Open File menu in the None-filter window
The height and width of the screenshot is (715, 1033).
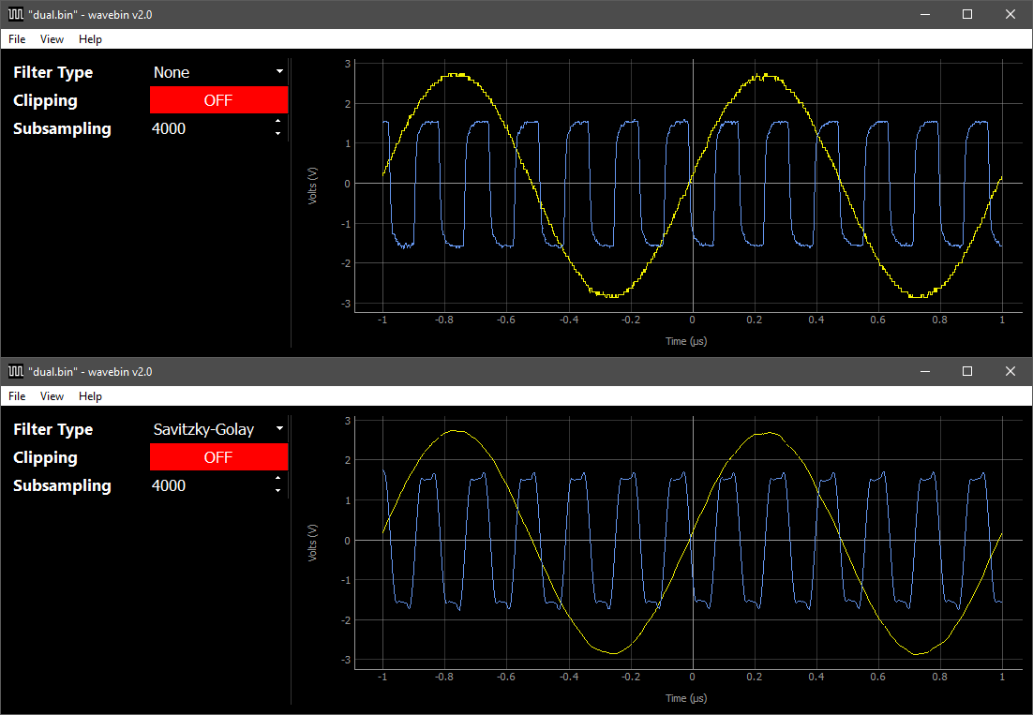(17, 39)
